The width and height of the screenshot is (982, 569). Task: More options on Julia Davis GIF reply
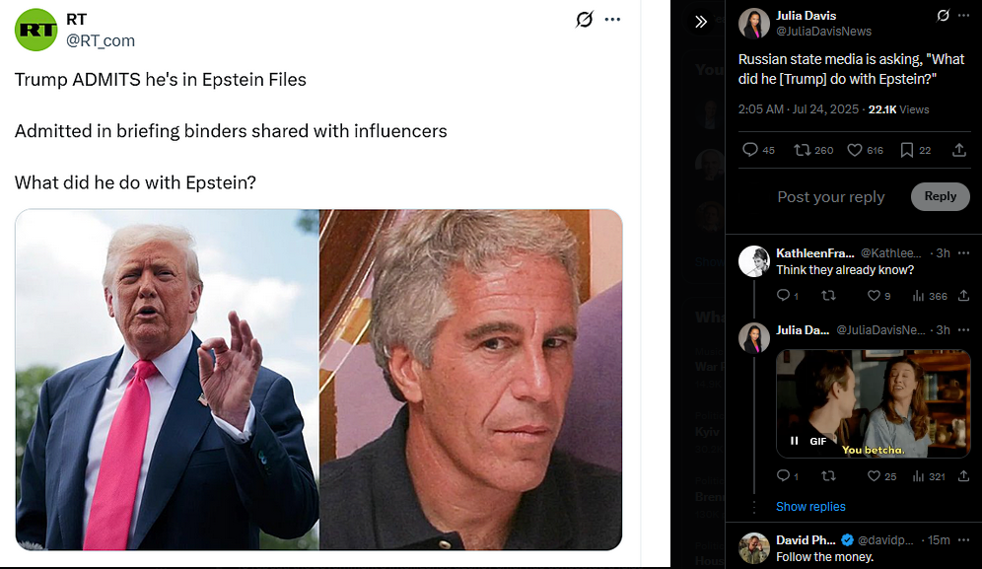pyautogui.click(x=964, y=330)
